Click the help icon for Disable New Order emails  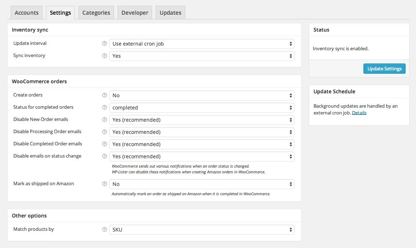104,119
